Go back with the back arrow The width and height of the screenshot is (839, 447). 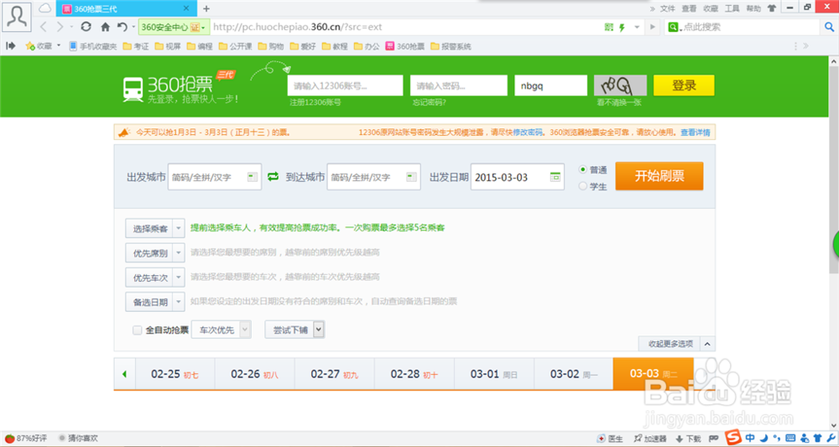point(44,27)
